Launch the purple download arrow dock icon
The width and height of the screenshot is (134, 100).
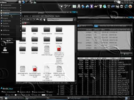[x=92, y=6]
